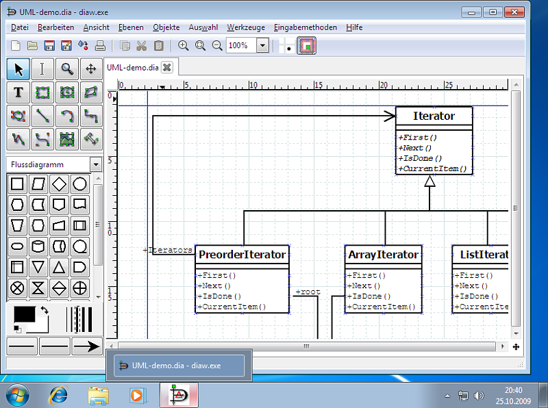Select the Magnify tool
The width and height of the screenshot is (548, 408).
66,69
